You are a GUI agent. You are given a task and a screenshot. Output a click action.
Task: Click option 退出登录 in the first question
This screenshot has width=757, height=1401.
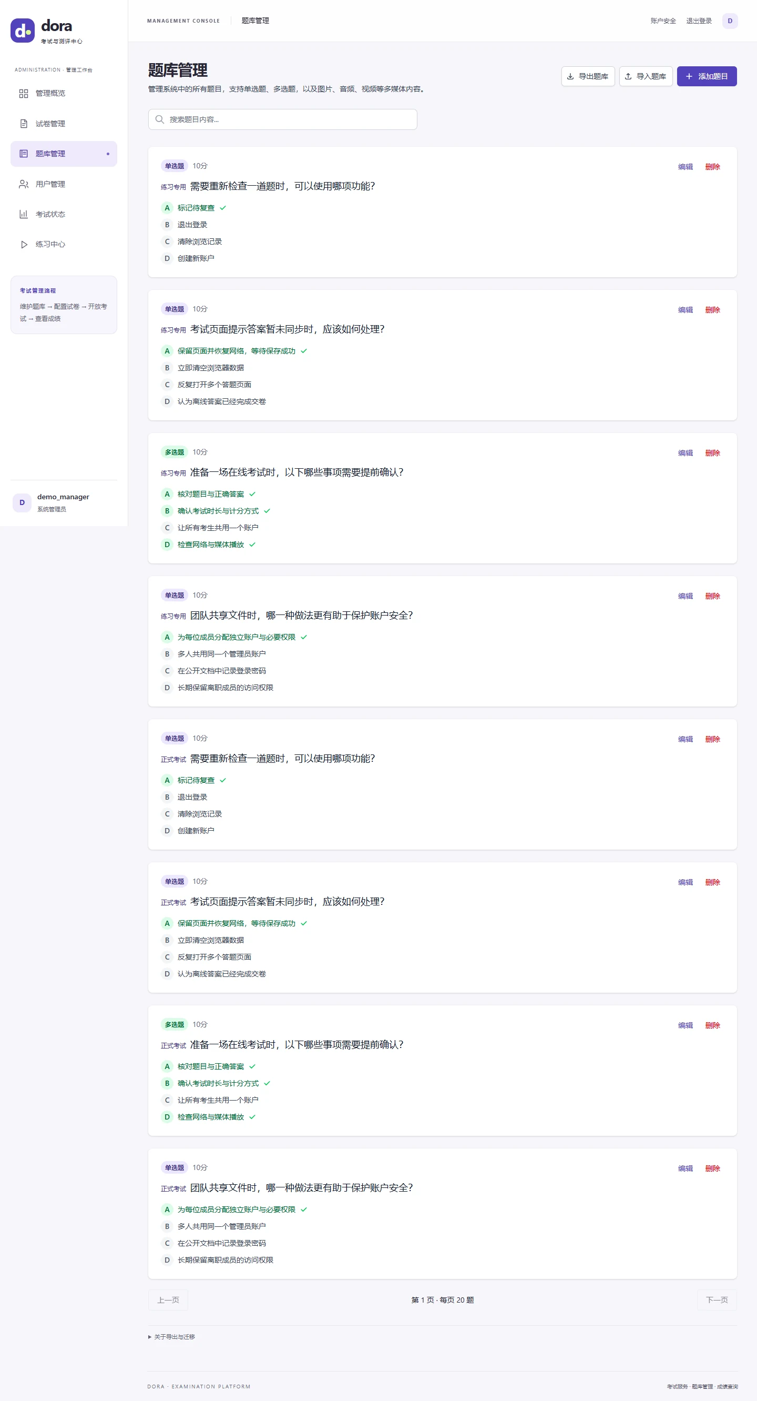[192, 225]
